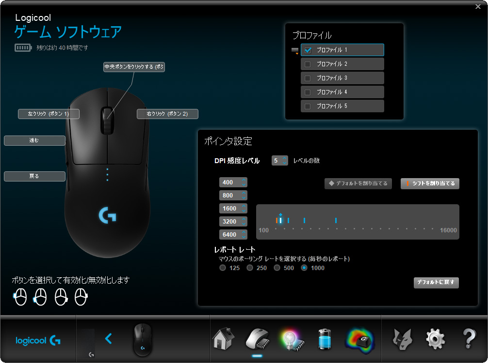This screenshot has height=363, width=488.
Task: Close the Logicool software window
Action: [x=478, y=6]
